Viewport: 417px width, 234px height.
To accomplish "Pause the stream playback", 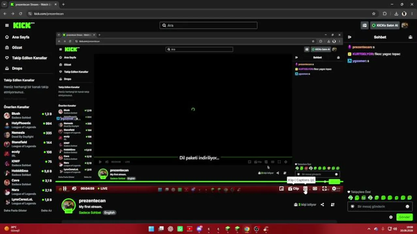I will (x=65, y=188).
